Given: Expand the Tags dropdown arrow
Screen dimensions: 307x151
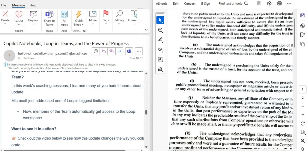Looking at the screenshot, I should click(106, 24).
